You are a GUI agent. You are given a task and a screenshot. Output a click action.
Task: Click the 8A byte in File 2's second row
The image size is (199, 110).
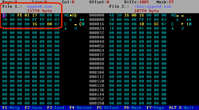(127, 20)
